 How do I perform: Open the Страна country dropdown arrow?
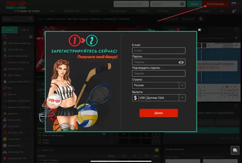click(182, 85)
